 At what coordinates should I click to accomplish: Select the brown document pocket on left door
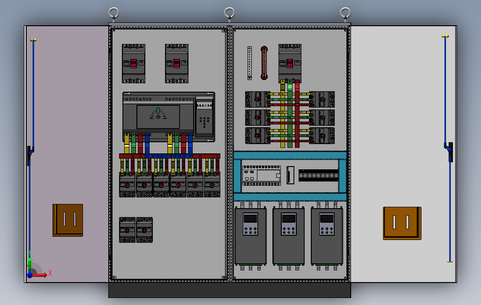click(68, 220)
